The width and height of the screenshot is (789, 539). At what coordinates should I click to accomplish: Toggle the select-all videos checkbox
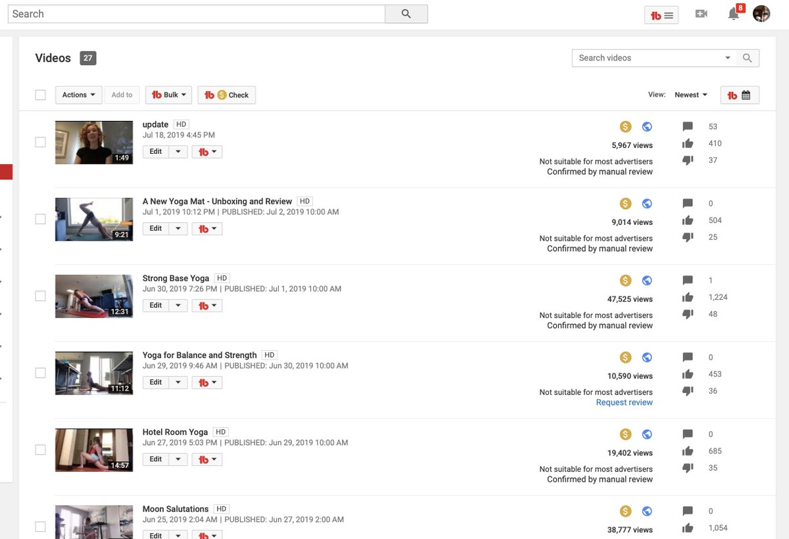[40, 95]
